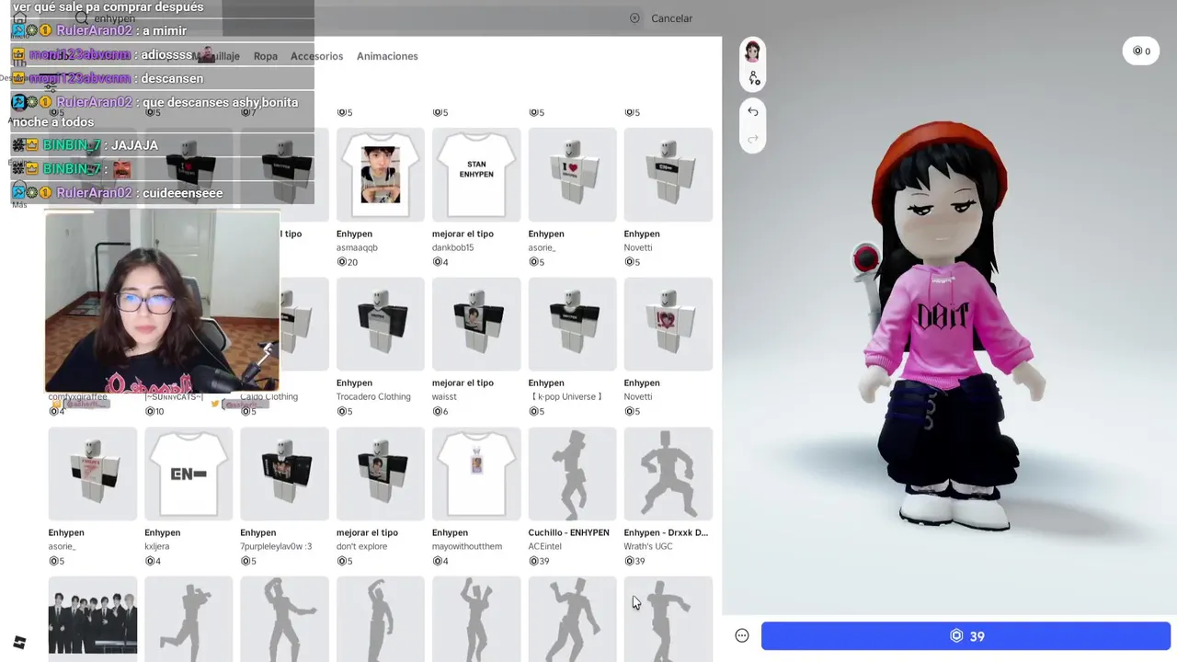Select the photo shirt by asmaaqqb

click(381, 175)
